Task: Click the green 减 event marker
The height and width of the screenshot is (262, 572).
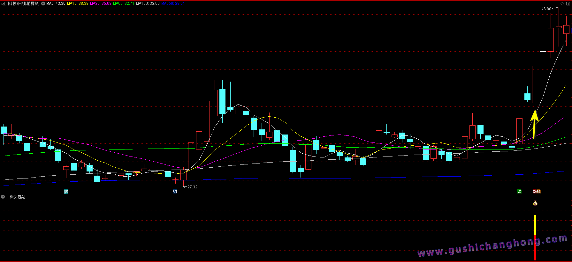Action: pyautogui.click(x=519, y=192)
